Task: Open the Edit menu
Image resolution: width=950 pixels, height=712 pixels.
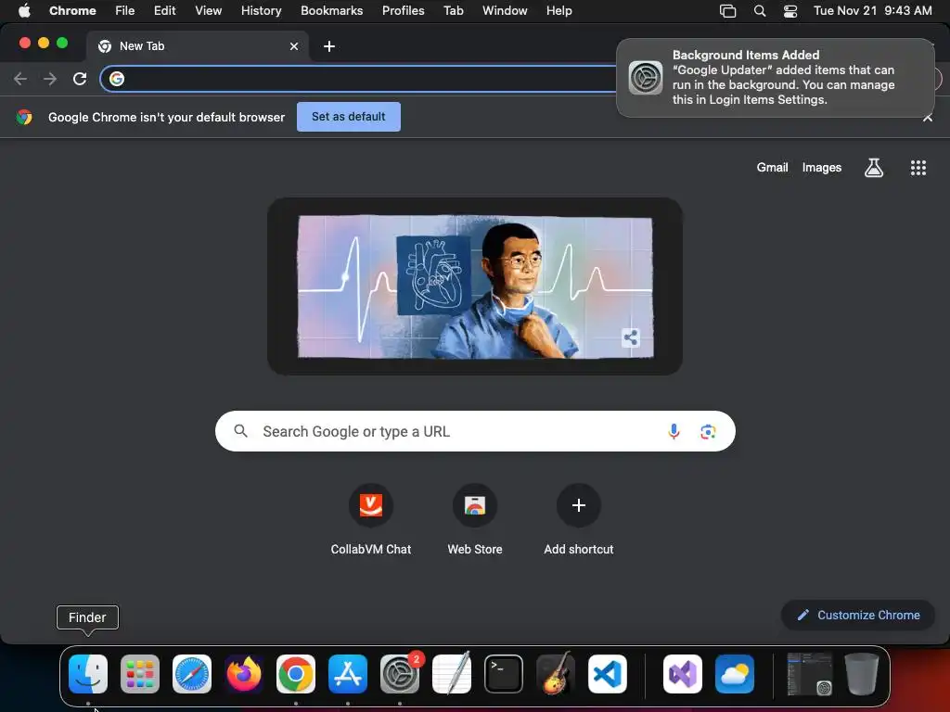Action: pyautogui.click(x=164, y=11)
